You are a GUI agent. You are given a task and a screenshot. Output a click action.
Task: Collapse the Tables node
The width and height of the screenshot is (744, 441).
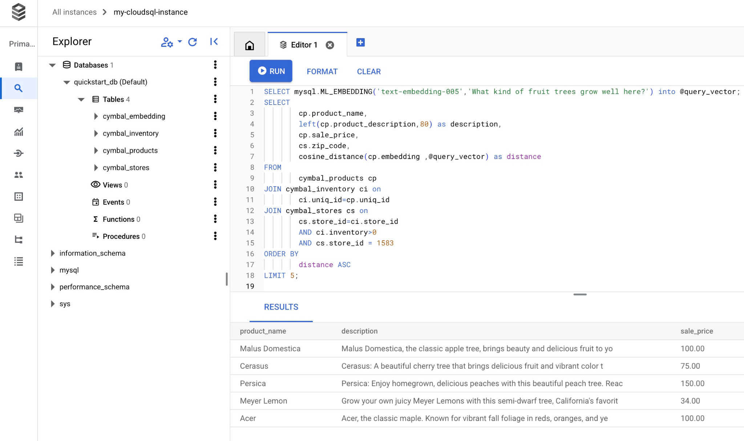coord(81,99)
